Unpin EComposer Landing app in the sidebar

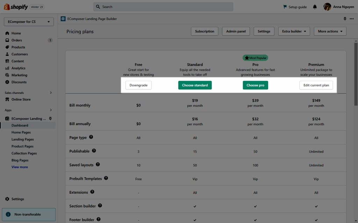point(50,119)
